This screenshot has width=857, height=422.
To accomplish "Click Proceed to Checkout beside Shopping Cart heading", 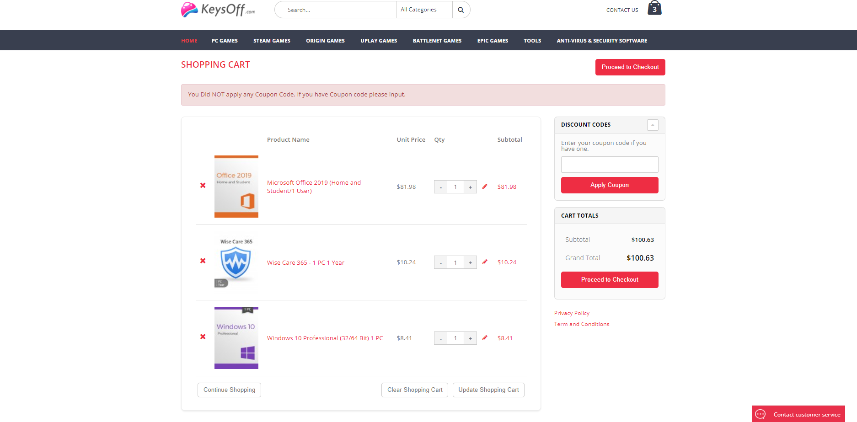I will pos(630,67).
